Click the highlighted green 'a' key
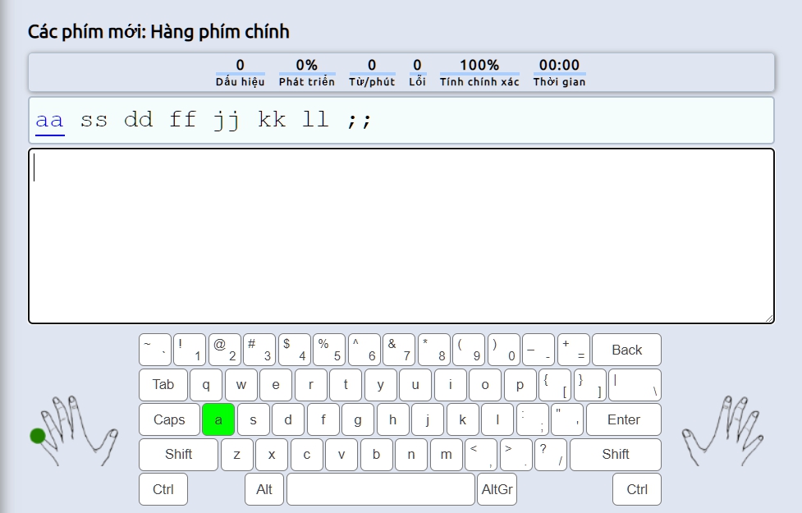Viewport: 802px width, 513px height. (x=218, y=419)
